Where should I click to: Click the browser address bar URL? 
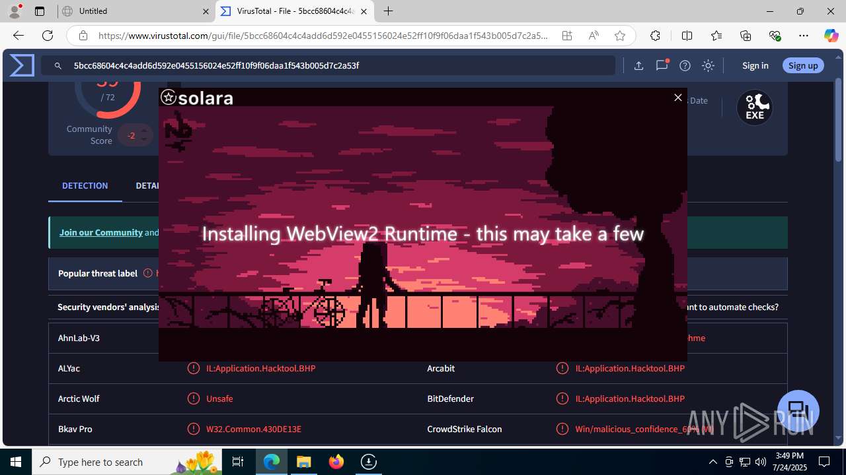323,36
